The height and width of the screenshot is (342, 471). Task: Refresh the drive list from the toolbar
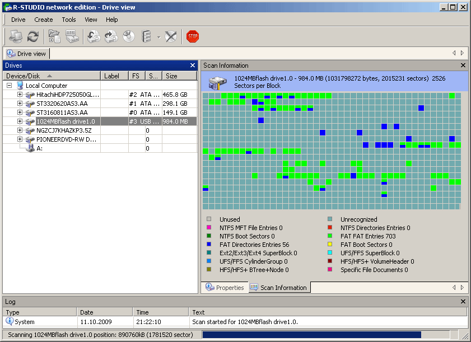(x=32, y=36)
